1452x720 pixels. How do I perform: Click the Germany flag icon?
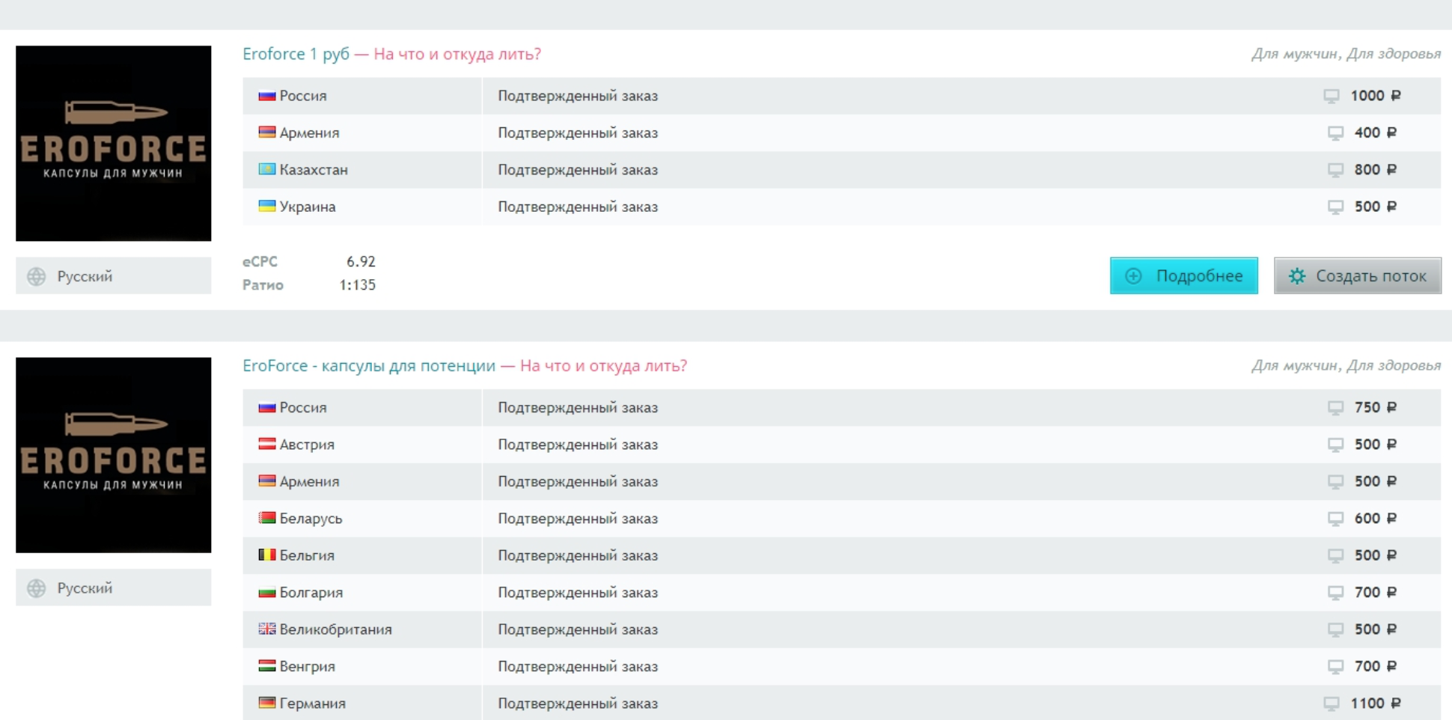(x=266, y=703)
